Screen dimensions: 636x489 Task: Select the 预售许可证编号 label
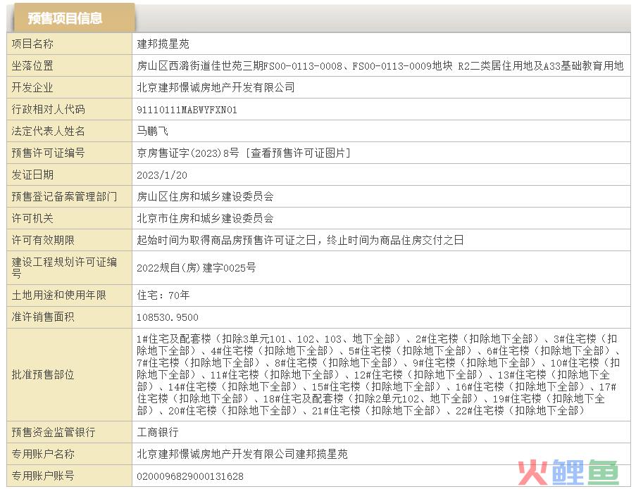(x=49, y=153)
